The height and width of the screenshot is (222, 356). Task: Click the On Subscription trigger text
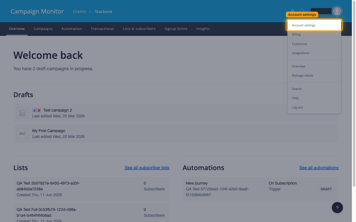283,183
